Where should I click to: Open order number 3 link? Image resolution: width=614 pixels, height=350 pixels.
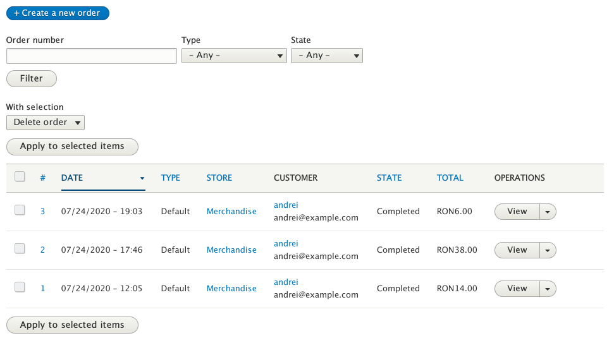pos(43,212)
